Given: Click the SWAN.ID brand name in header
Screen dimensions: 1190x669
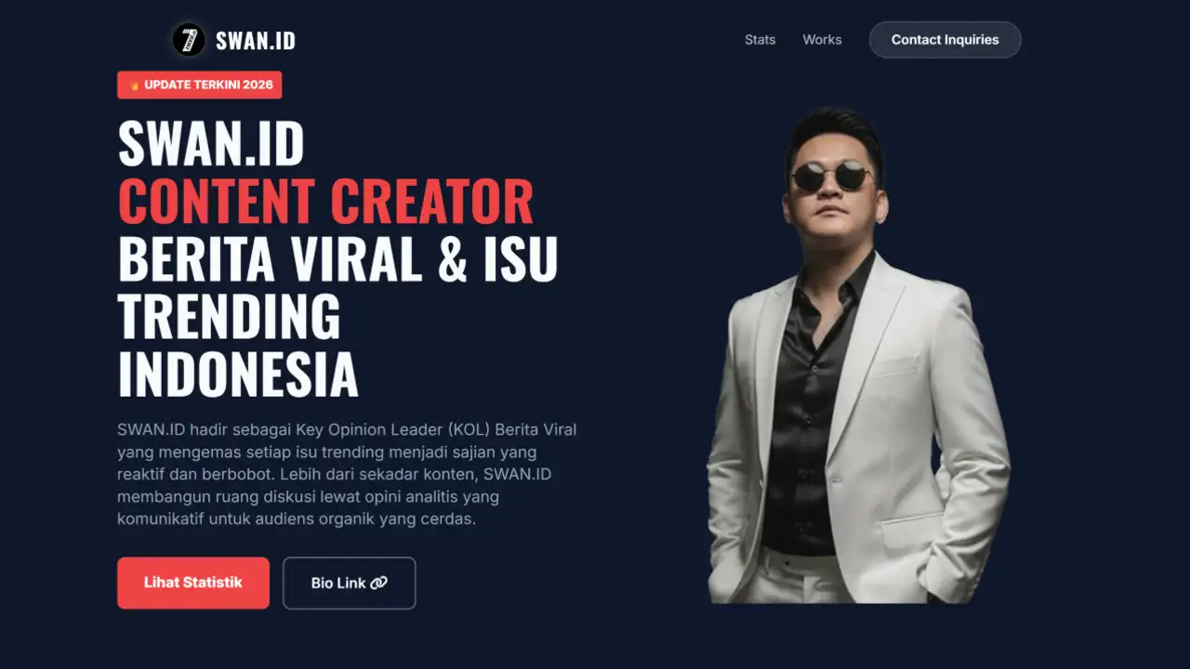Looking at the screenshot, I should (x=256, y=41).
